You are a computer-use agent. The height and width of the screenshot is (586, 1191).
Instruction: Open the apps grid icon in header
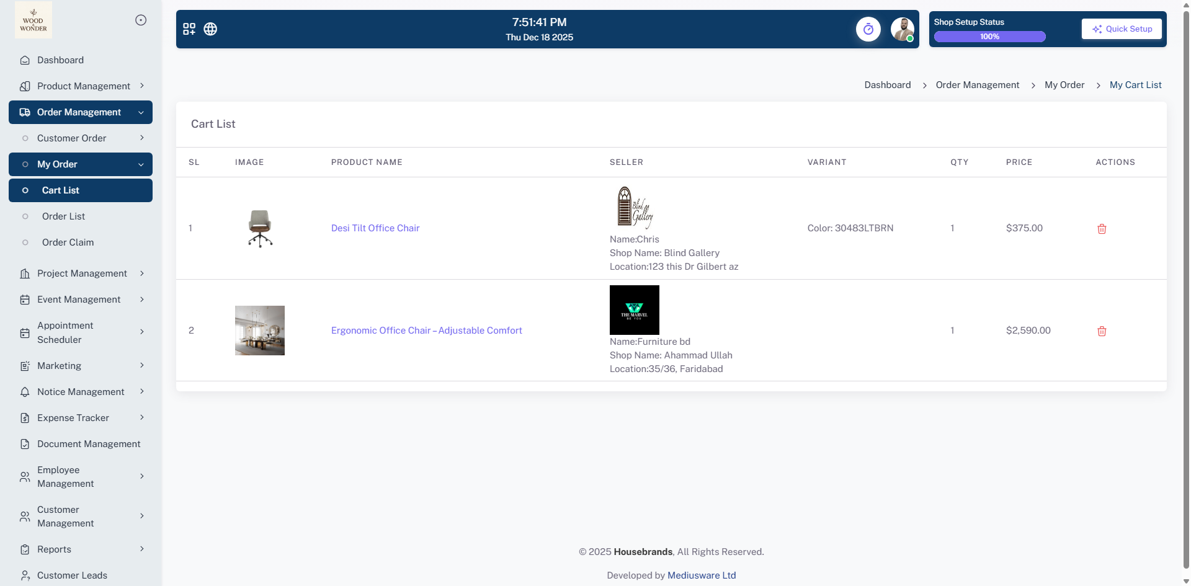(189, 29)
